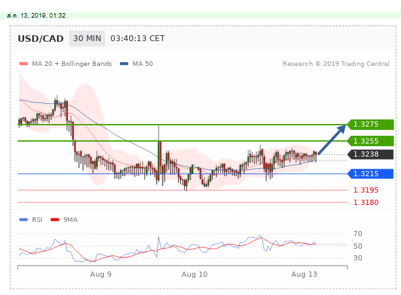Click the Aug 13 date axis label
This screenshot has width=401, height=295.
[304, 274]
